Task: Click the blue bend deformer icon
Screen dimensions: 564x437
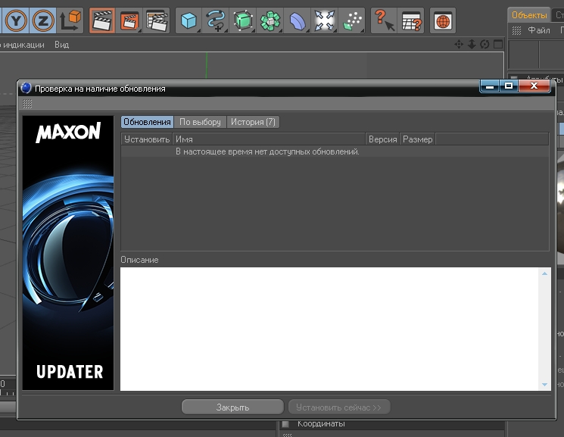Action: pyautogui.click(x=298, y=20)
